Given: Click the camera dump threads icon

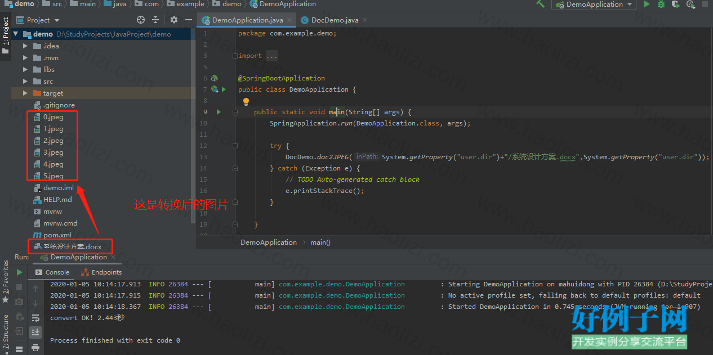Looking at the screenshot, I should tap(19, 302).
